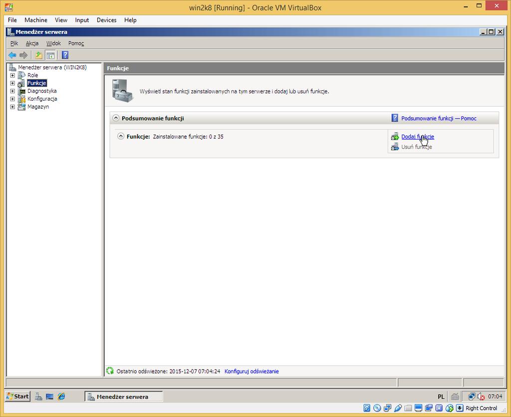Toggle the show/hide console tree toolbar icon

tap(50, 55)
